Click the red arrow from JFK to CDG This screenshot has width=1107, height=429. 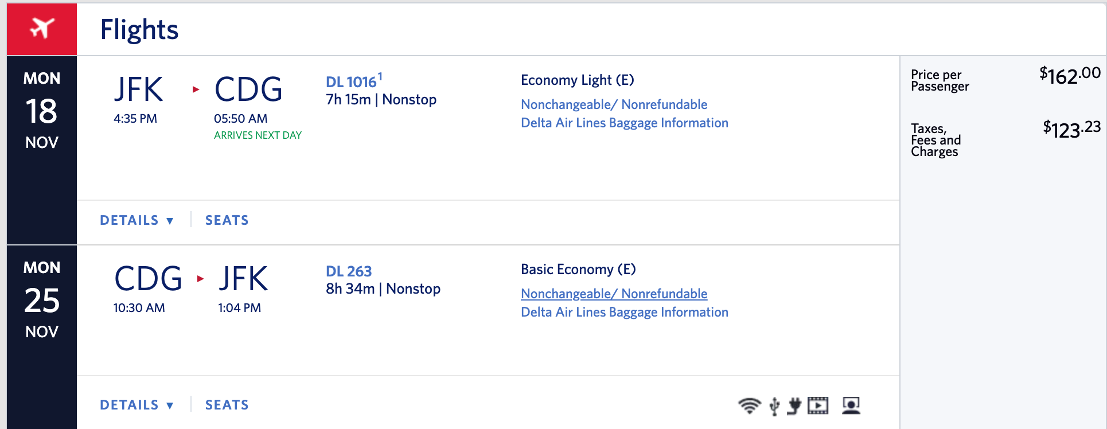(x=196, y=89)
